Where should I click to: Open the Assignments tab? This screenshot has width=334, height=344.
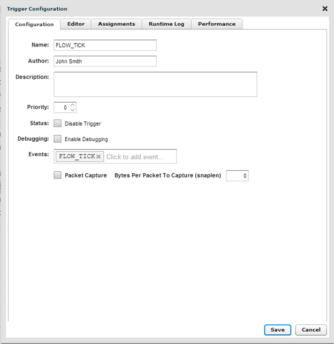click(x=117, y=24)
